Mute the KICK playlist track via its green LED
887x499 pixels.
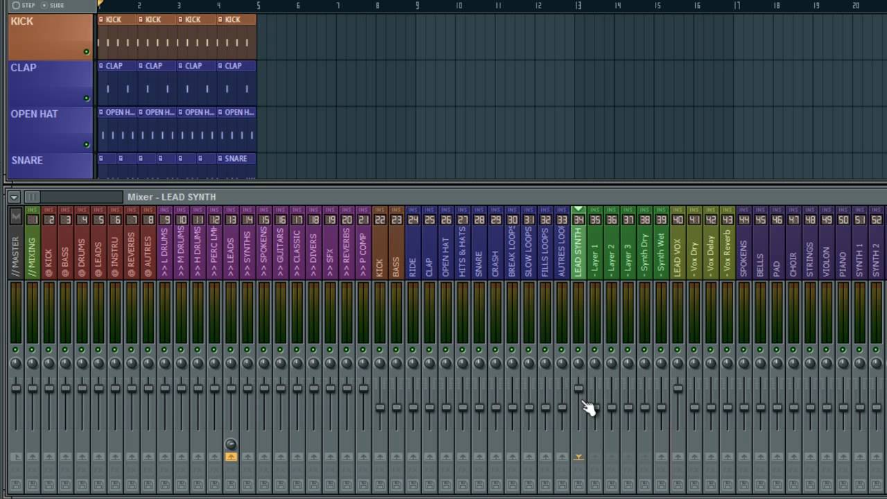click(87, 52)
